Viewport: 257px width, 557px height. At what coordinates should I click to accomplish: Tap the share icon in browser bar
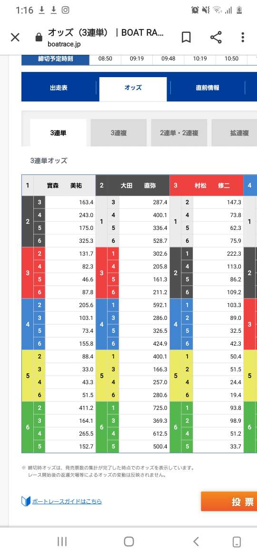pyautogui.click(x=216, y=37)
